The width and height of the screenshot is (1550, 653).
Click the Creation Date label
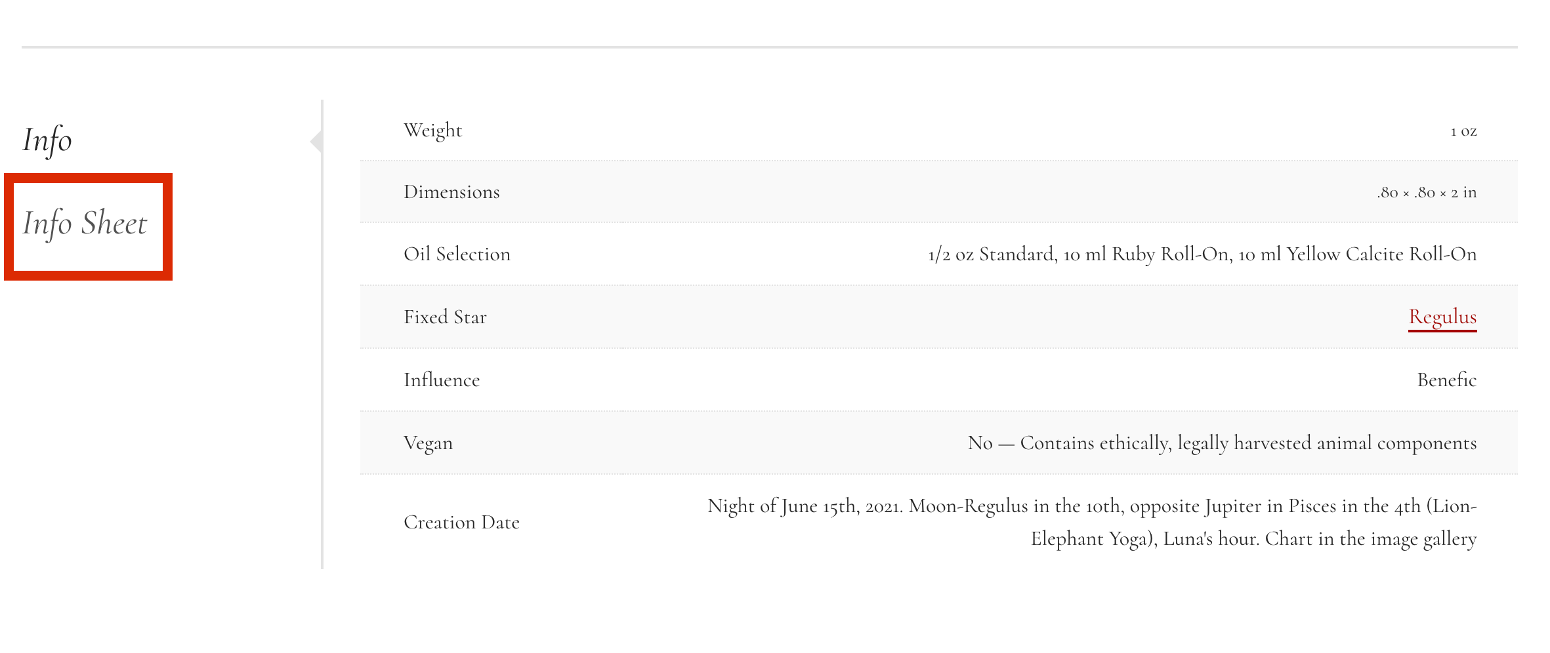click(461, 523)
